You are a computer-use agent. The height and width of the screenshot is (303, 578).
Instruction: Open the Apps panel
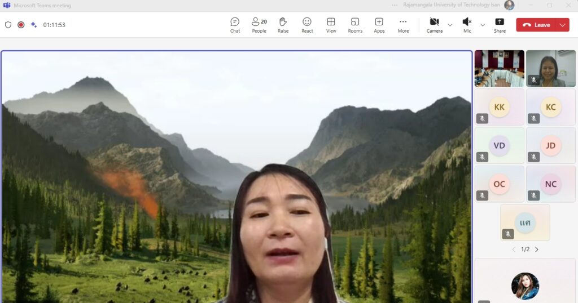379,25
